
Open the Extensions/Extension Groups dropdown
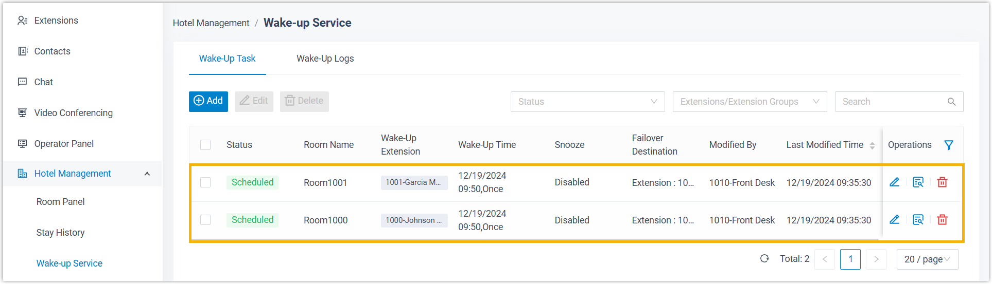tap(749, 102)
